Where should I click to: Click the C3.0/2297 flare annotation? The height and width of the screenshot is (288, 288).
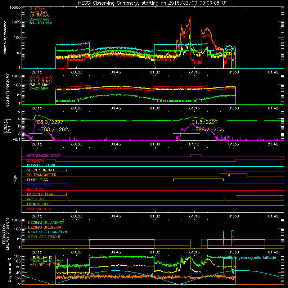(x=50, y=122)
